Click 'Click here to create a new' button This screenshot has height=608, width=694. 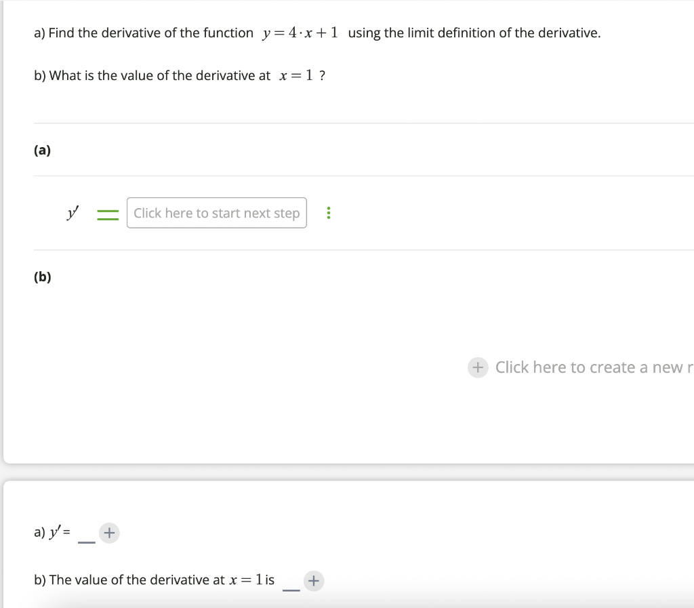tap(583, 367)
